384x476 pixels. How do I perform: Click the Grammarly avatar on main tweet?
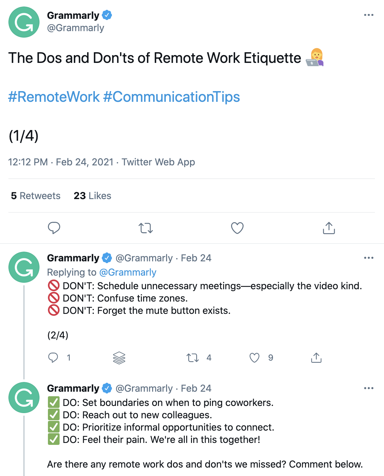point(24,22)
